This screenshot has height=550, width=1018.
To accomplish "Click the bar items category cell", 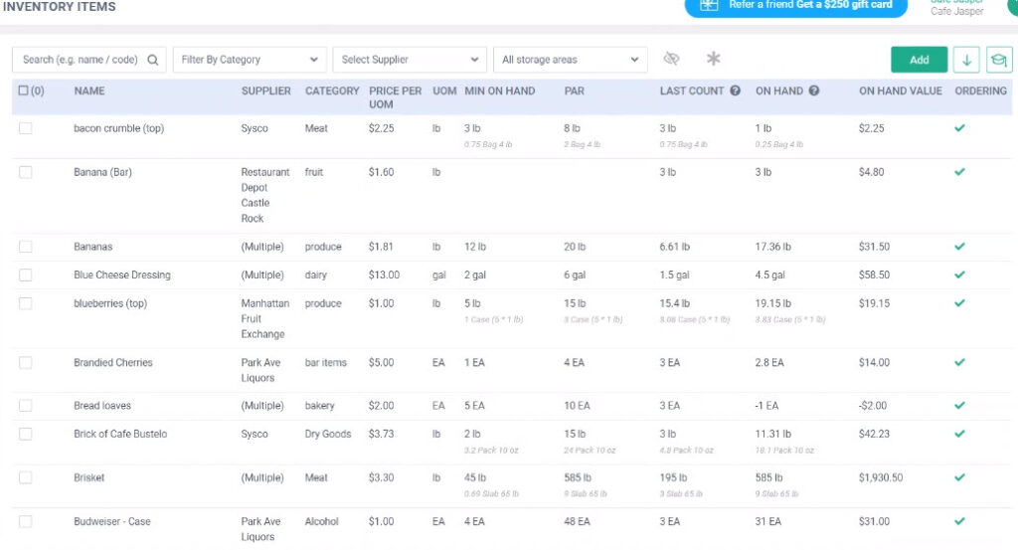I will 325,362.
